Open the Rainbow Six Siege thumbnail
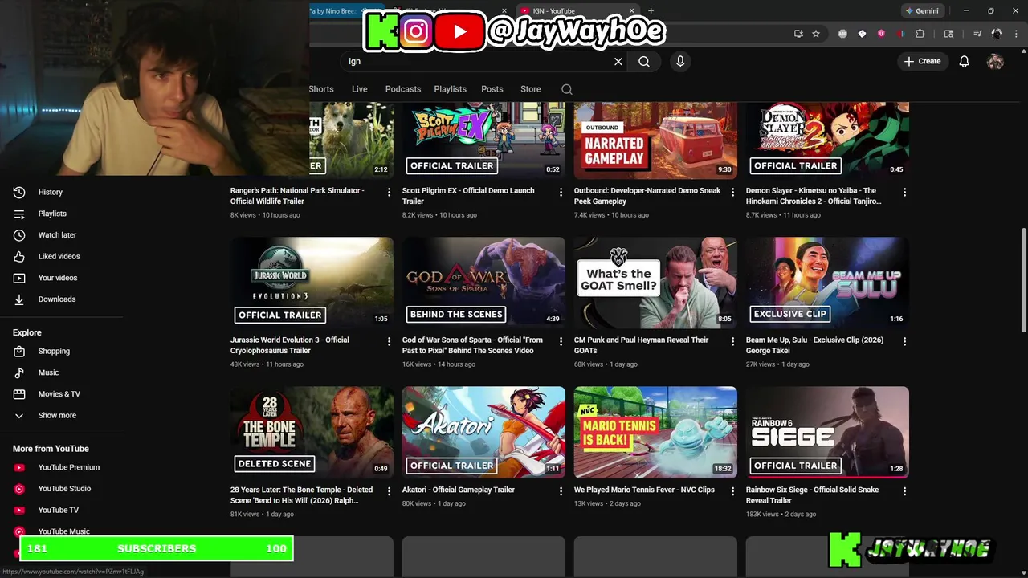Screen dimensions: 1028x578 pyautogui.click(x=827, y=433)
